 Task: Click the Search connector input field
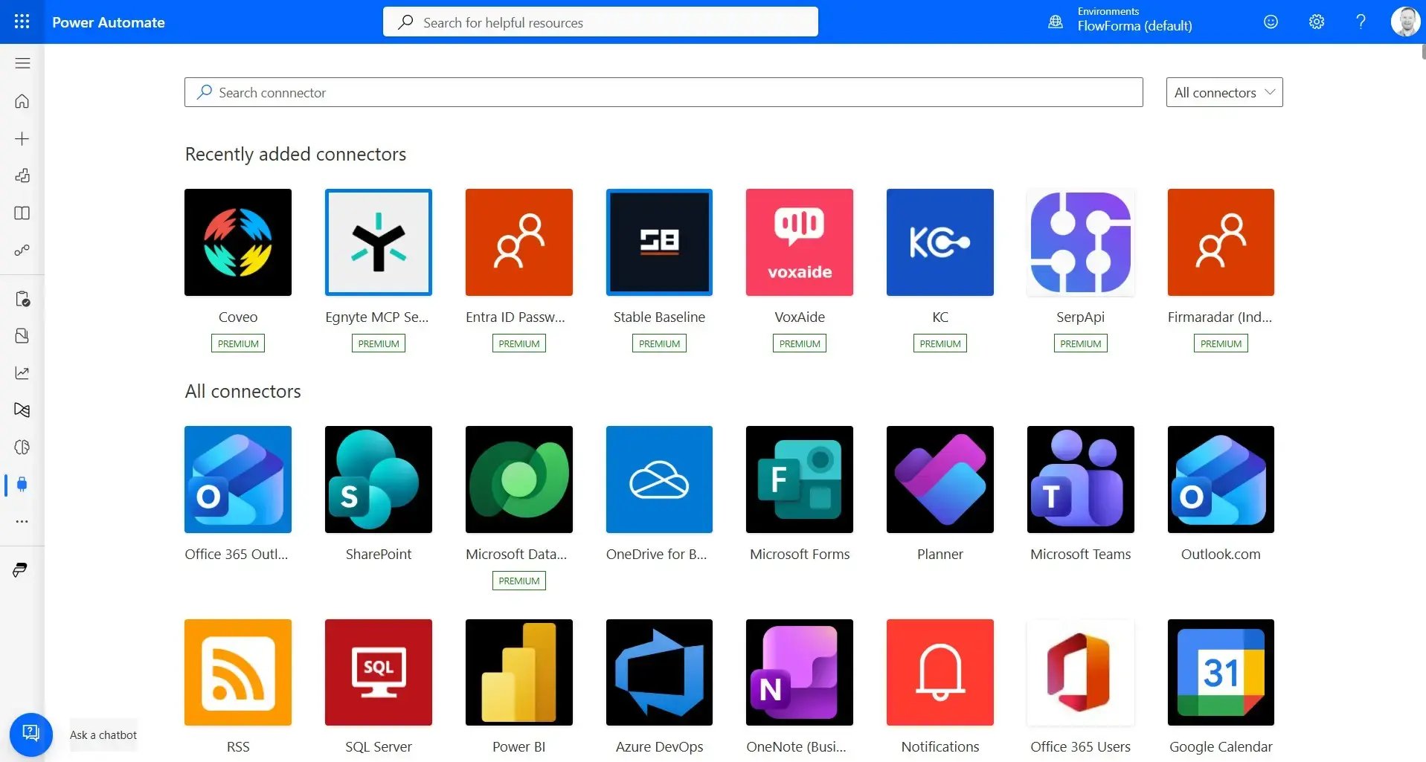(x=664, y=92)
